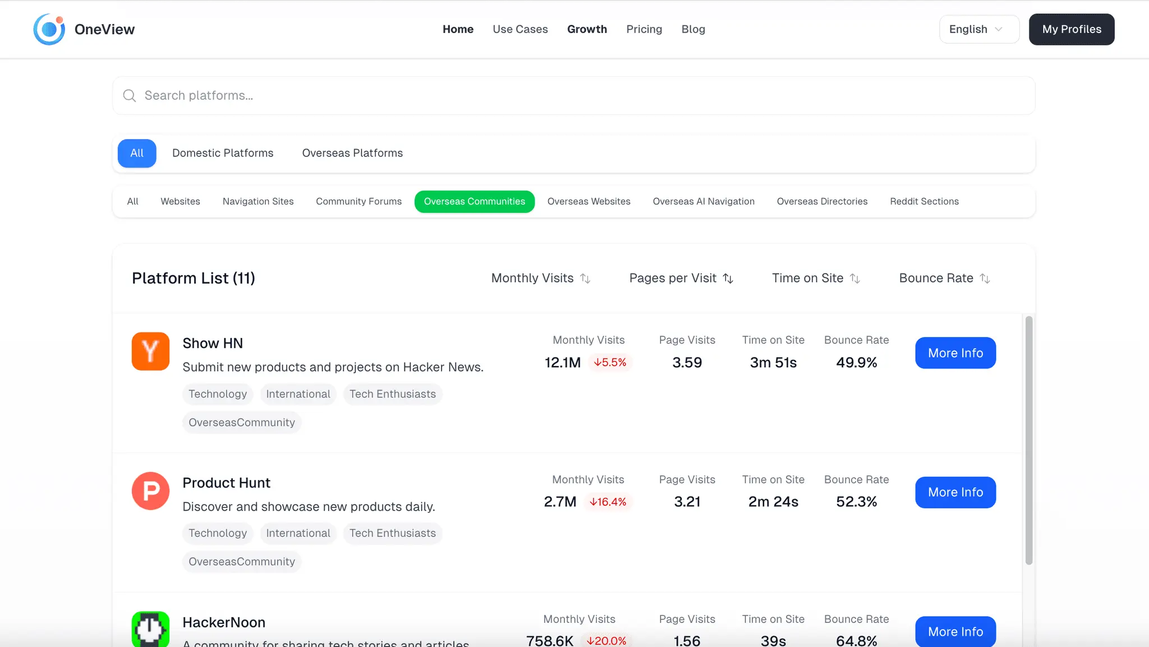Click Product Hunt's International tag

298,533
